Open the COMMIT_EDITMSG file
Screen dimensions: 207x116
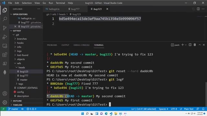point(26,88)
